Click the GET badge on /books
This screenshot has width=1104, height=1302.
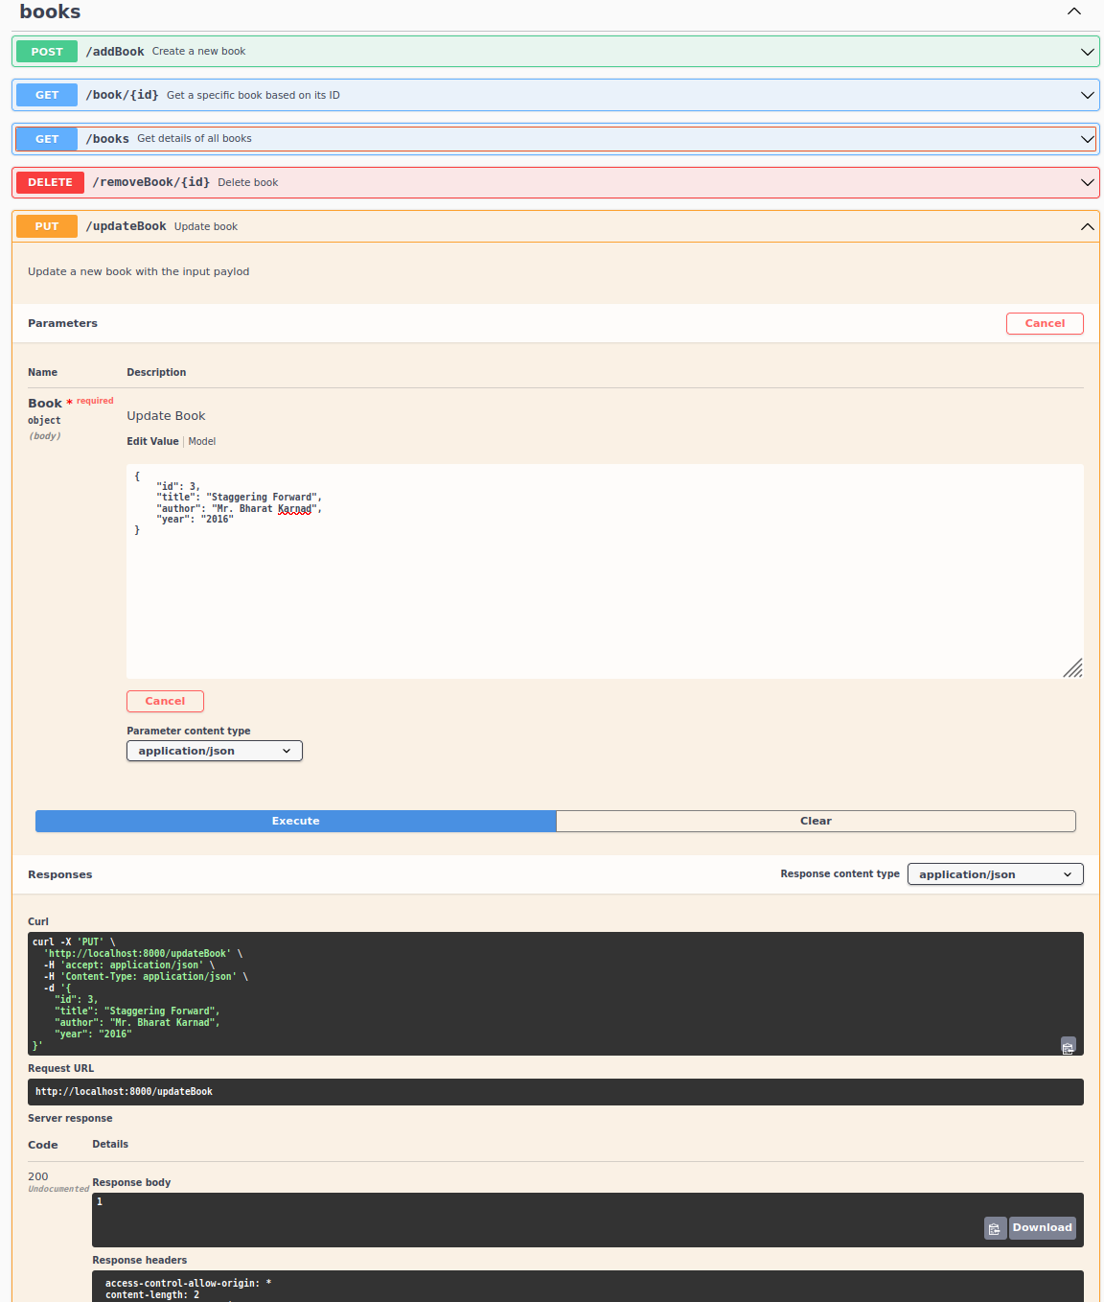[46, 138]
